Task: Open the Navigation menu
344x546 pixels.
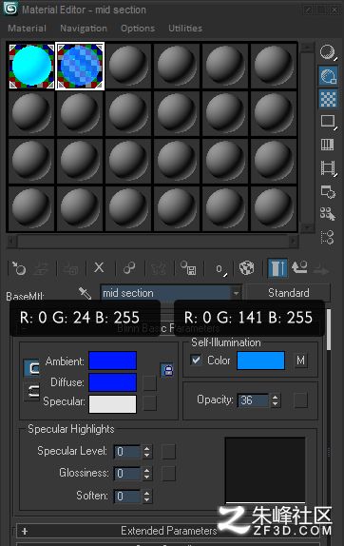Action: [x=84, y=29]
